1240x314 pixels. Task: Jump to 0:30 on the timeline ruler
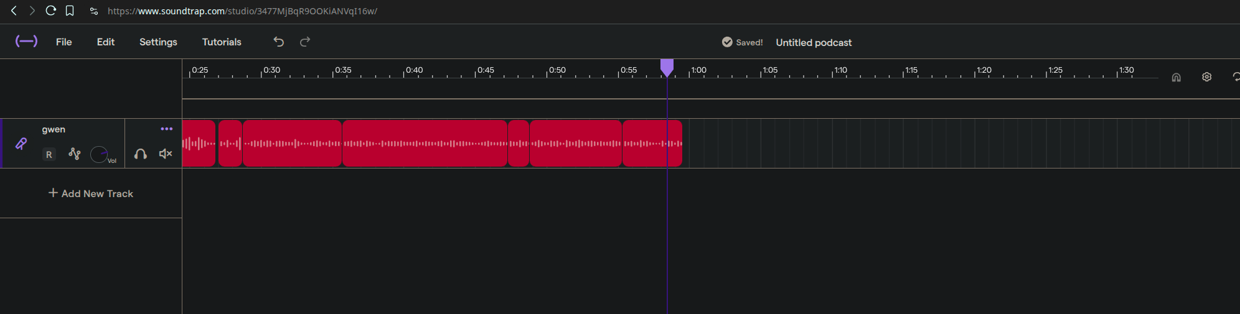point(271,70)
